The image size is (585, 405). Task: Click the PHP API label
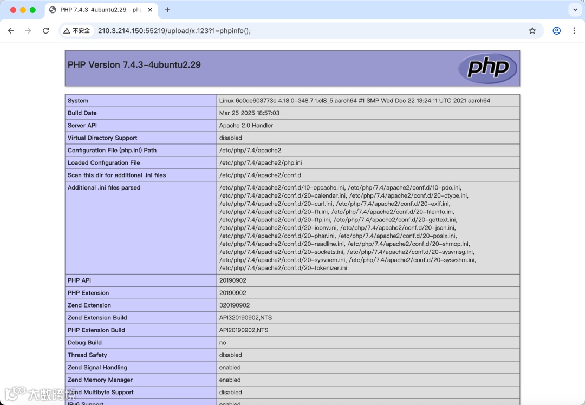click(79, 280)
